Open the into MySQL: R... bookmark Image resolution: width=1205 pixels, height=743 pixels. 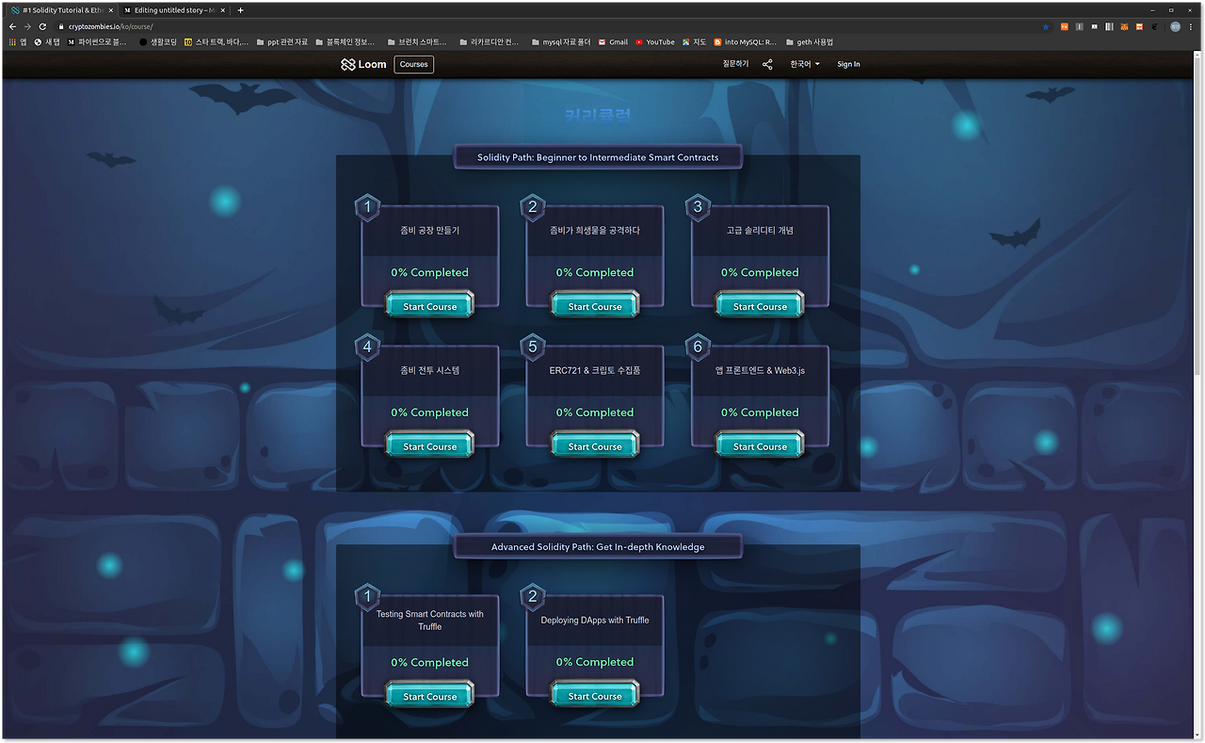pyautogui.click(x=746, y=41)
